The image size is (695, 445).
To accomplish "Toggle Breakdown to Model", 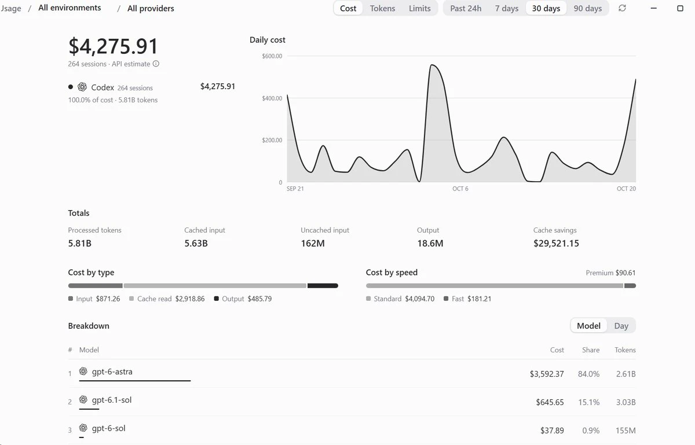I will [589, 326].
